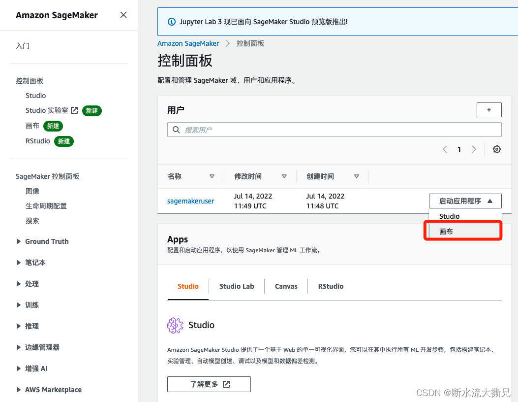Image resolution: width=518 pixels, height=402 pixels.
Task: Open 入门 in the sidebar
Action: [x=23, y=46]
